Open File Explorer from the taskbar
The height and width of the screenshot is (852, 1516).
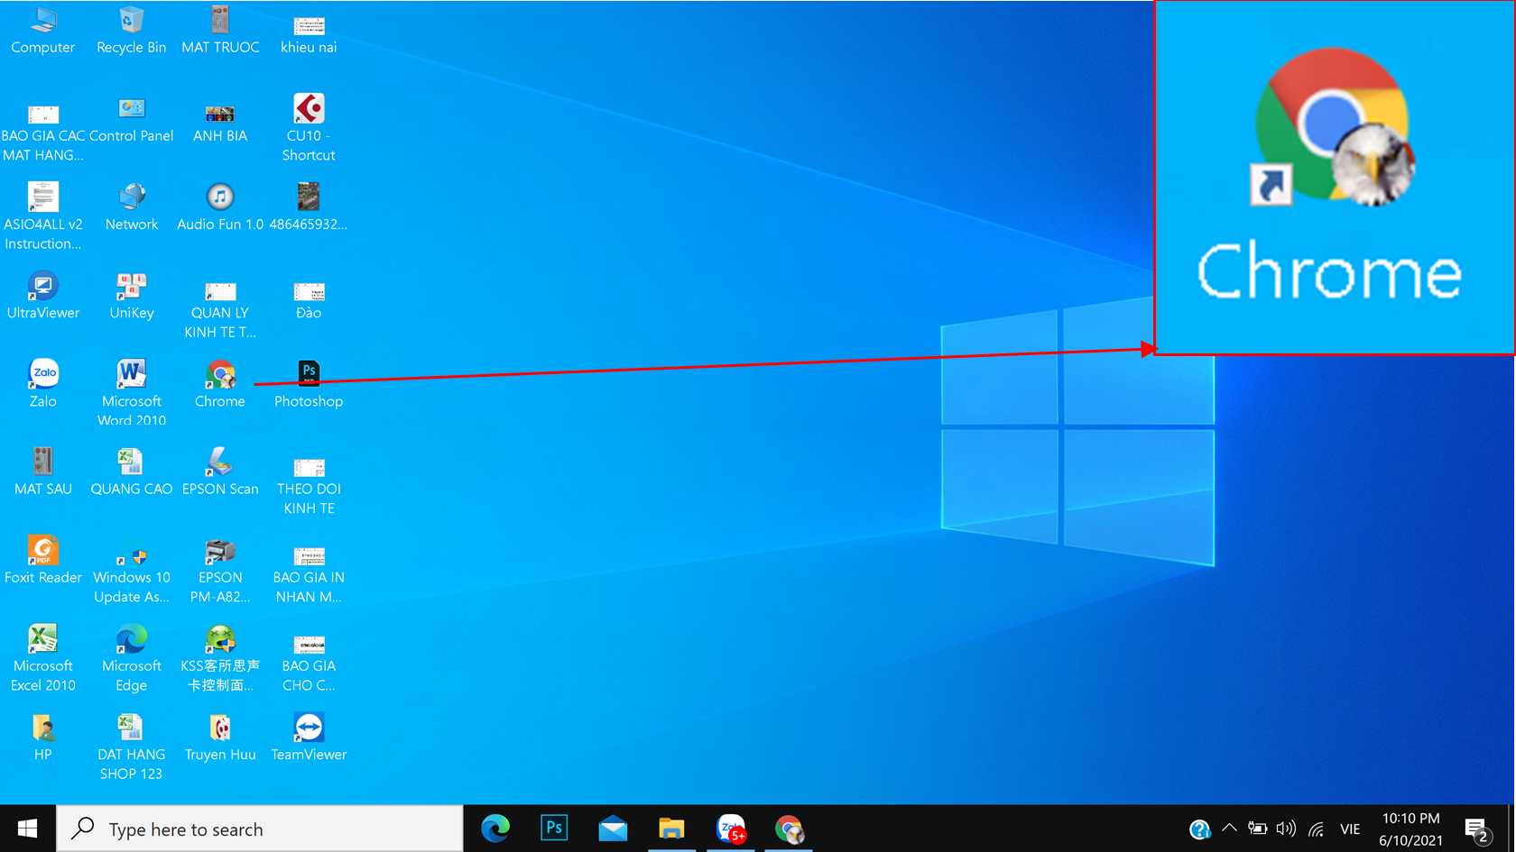click(x=671, y=829)
